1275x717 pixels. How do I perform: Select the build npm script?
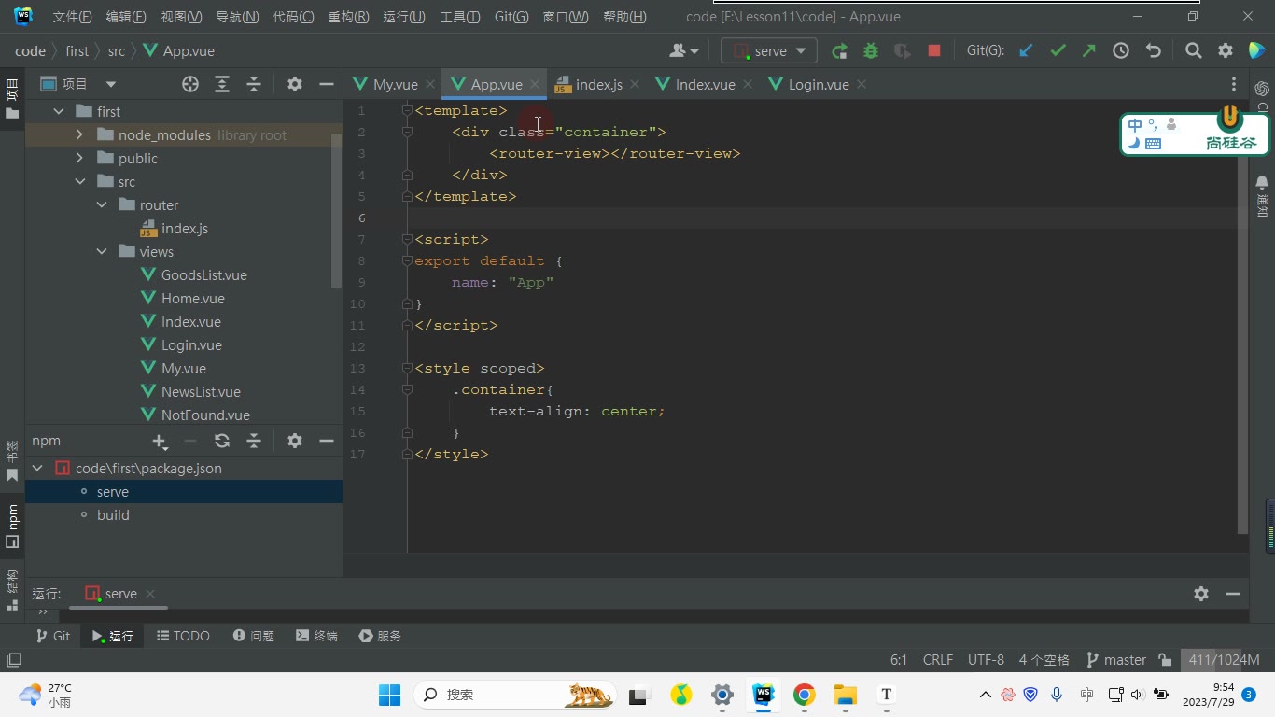pos(113,515)
